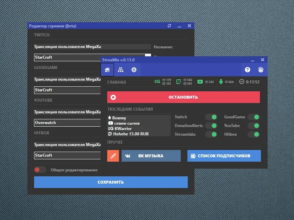Open the Twitch game dropdown arrow
294x220 pixels.
pos(148,55)
